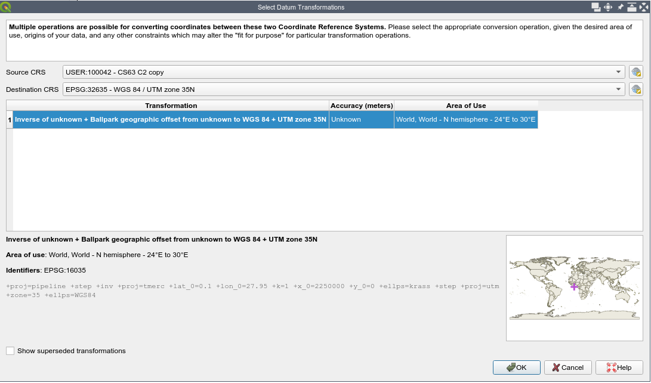Screen dimensions: 651x383
Task: Click the pushpin icon in the title bar
Action: [x=621, y=7]
